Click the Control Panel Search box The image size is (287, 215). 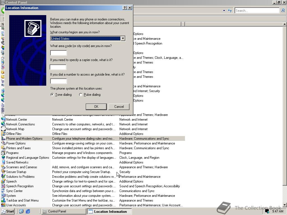(x=257, y=10)
